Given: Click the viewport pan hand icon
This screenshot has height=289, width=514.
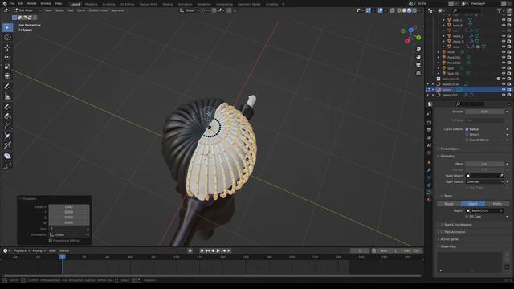Looking at the screenshot, I should [x=418, y=57].
